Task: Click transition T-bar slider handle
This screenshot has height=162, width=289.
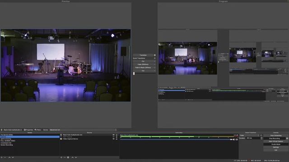Action: coord(134,73)
